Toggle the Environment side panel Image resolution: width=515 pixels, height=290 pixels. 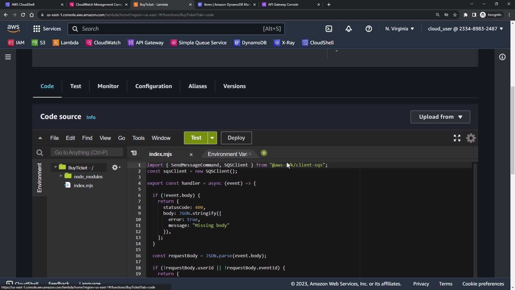tap(39, 177)
